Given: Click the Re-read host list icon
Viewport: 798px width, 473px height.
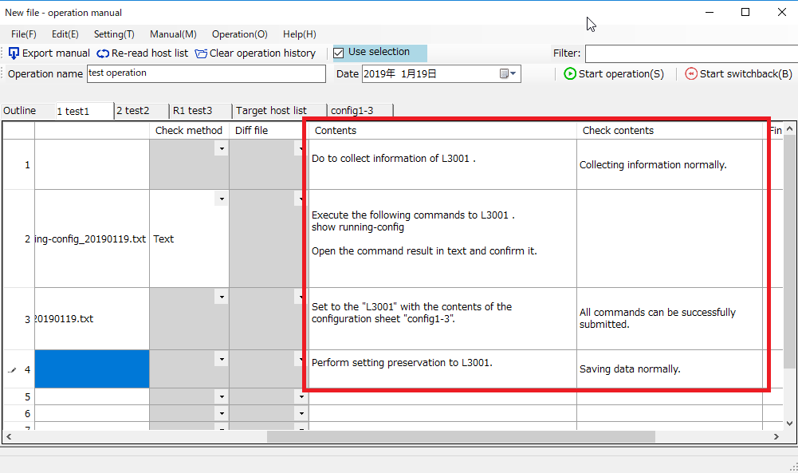Looking at the screenshot, I should pos(104,53).
